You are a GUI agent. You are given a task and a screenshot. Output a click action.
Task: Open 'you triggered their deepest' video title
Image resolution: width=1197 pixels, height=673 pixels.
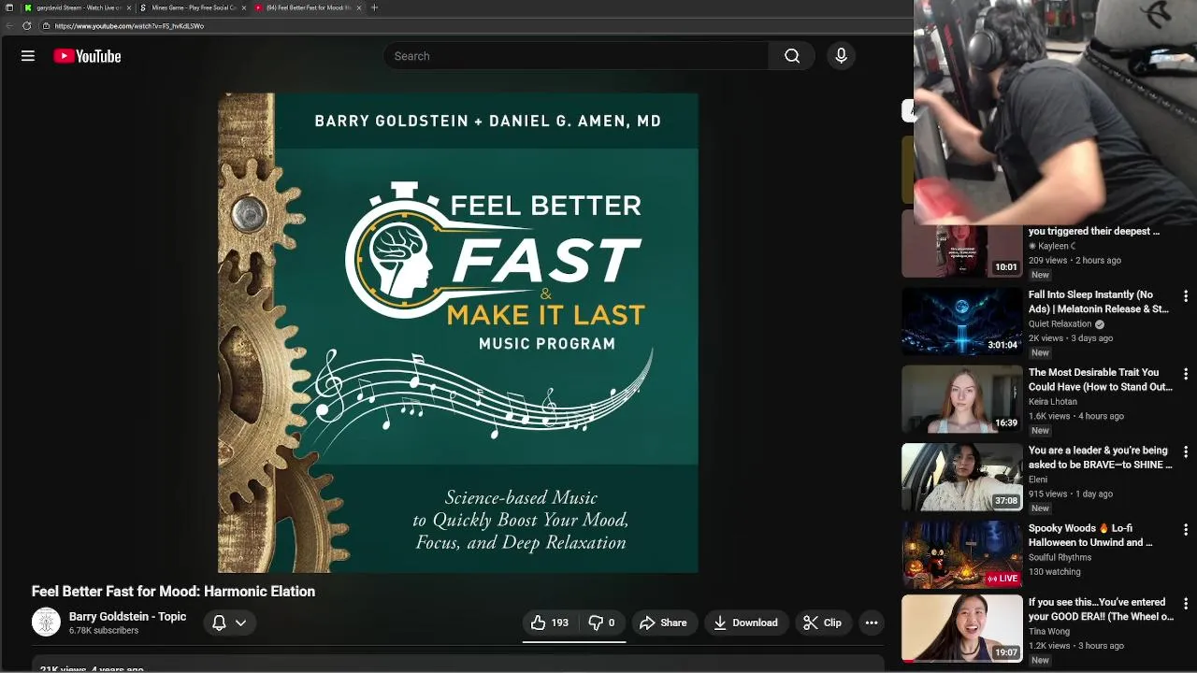click(x=1094, y=231)
